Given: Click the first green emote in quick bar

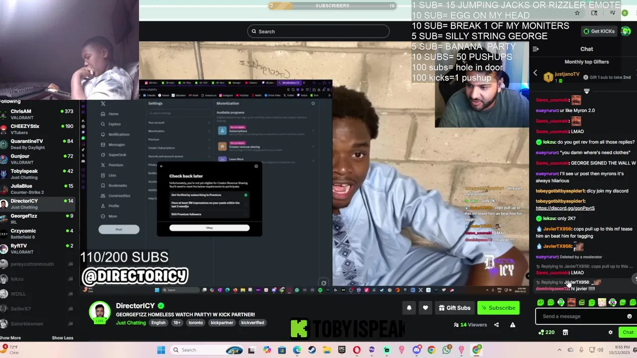Looking at the screenshot, I should point(540,302).
